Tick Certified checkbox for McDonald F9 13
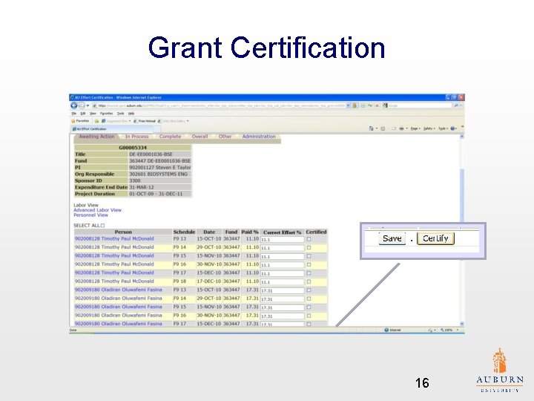 click(x=309, y=239)
